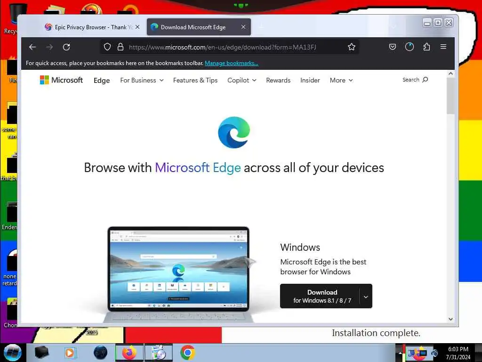Open the Firefox hamburger application menu
This screenshot has width=482, height=362.
click(443, 47)
